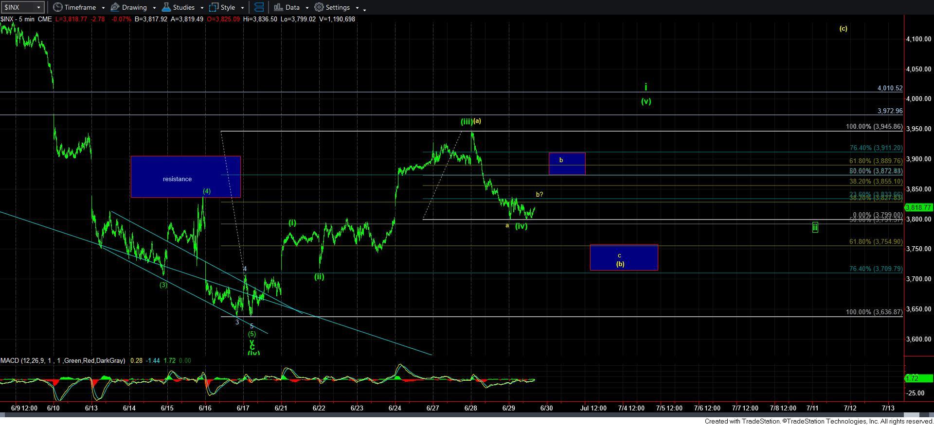Expand the Timeframe dropdown arrow
The width and height of the screenshot is (934, 425).
(x=103, y=8)
